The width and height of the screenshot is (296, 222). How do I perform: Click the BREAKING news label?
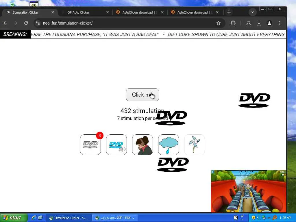click(15, 34)
